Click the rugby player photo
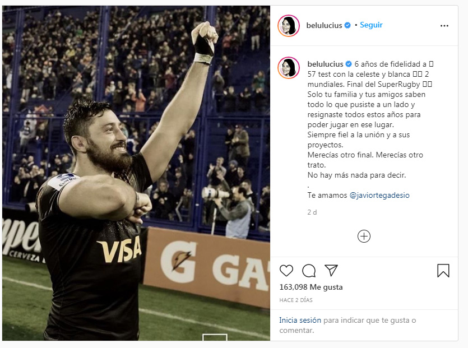 pyautogui.click(x=136, y=173)
